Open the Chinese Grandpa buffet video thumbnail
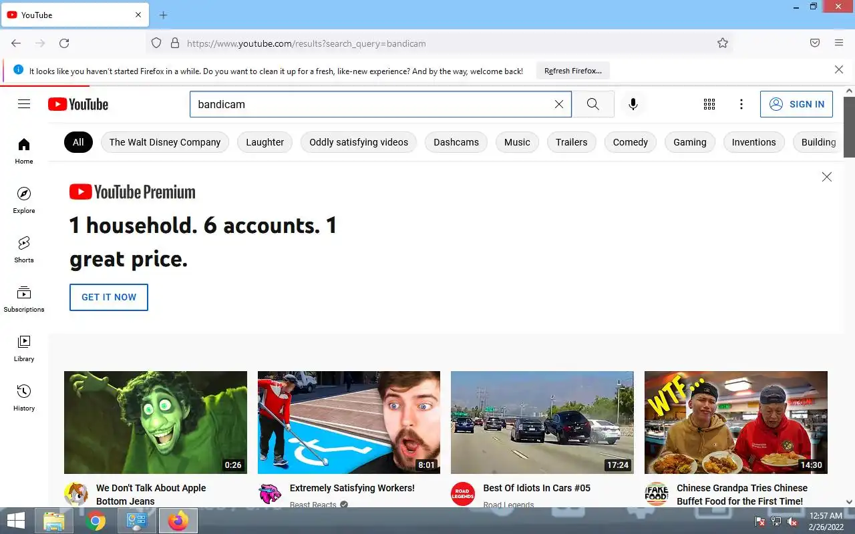Image resolution: width=855 pixels, height=534 pixels. [736, 423]
